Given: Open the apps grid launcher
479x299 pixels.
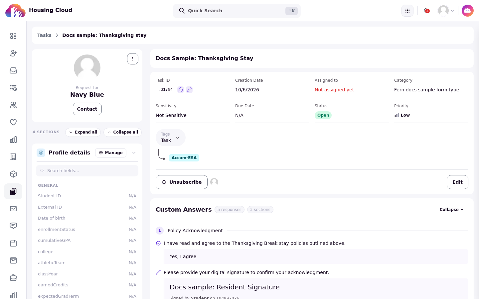Looking at the screenshot, I should click(407, 11).
